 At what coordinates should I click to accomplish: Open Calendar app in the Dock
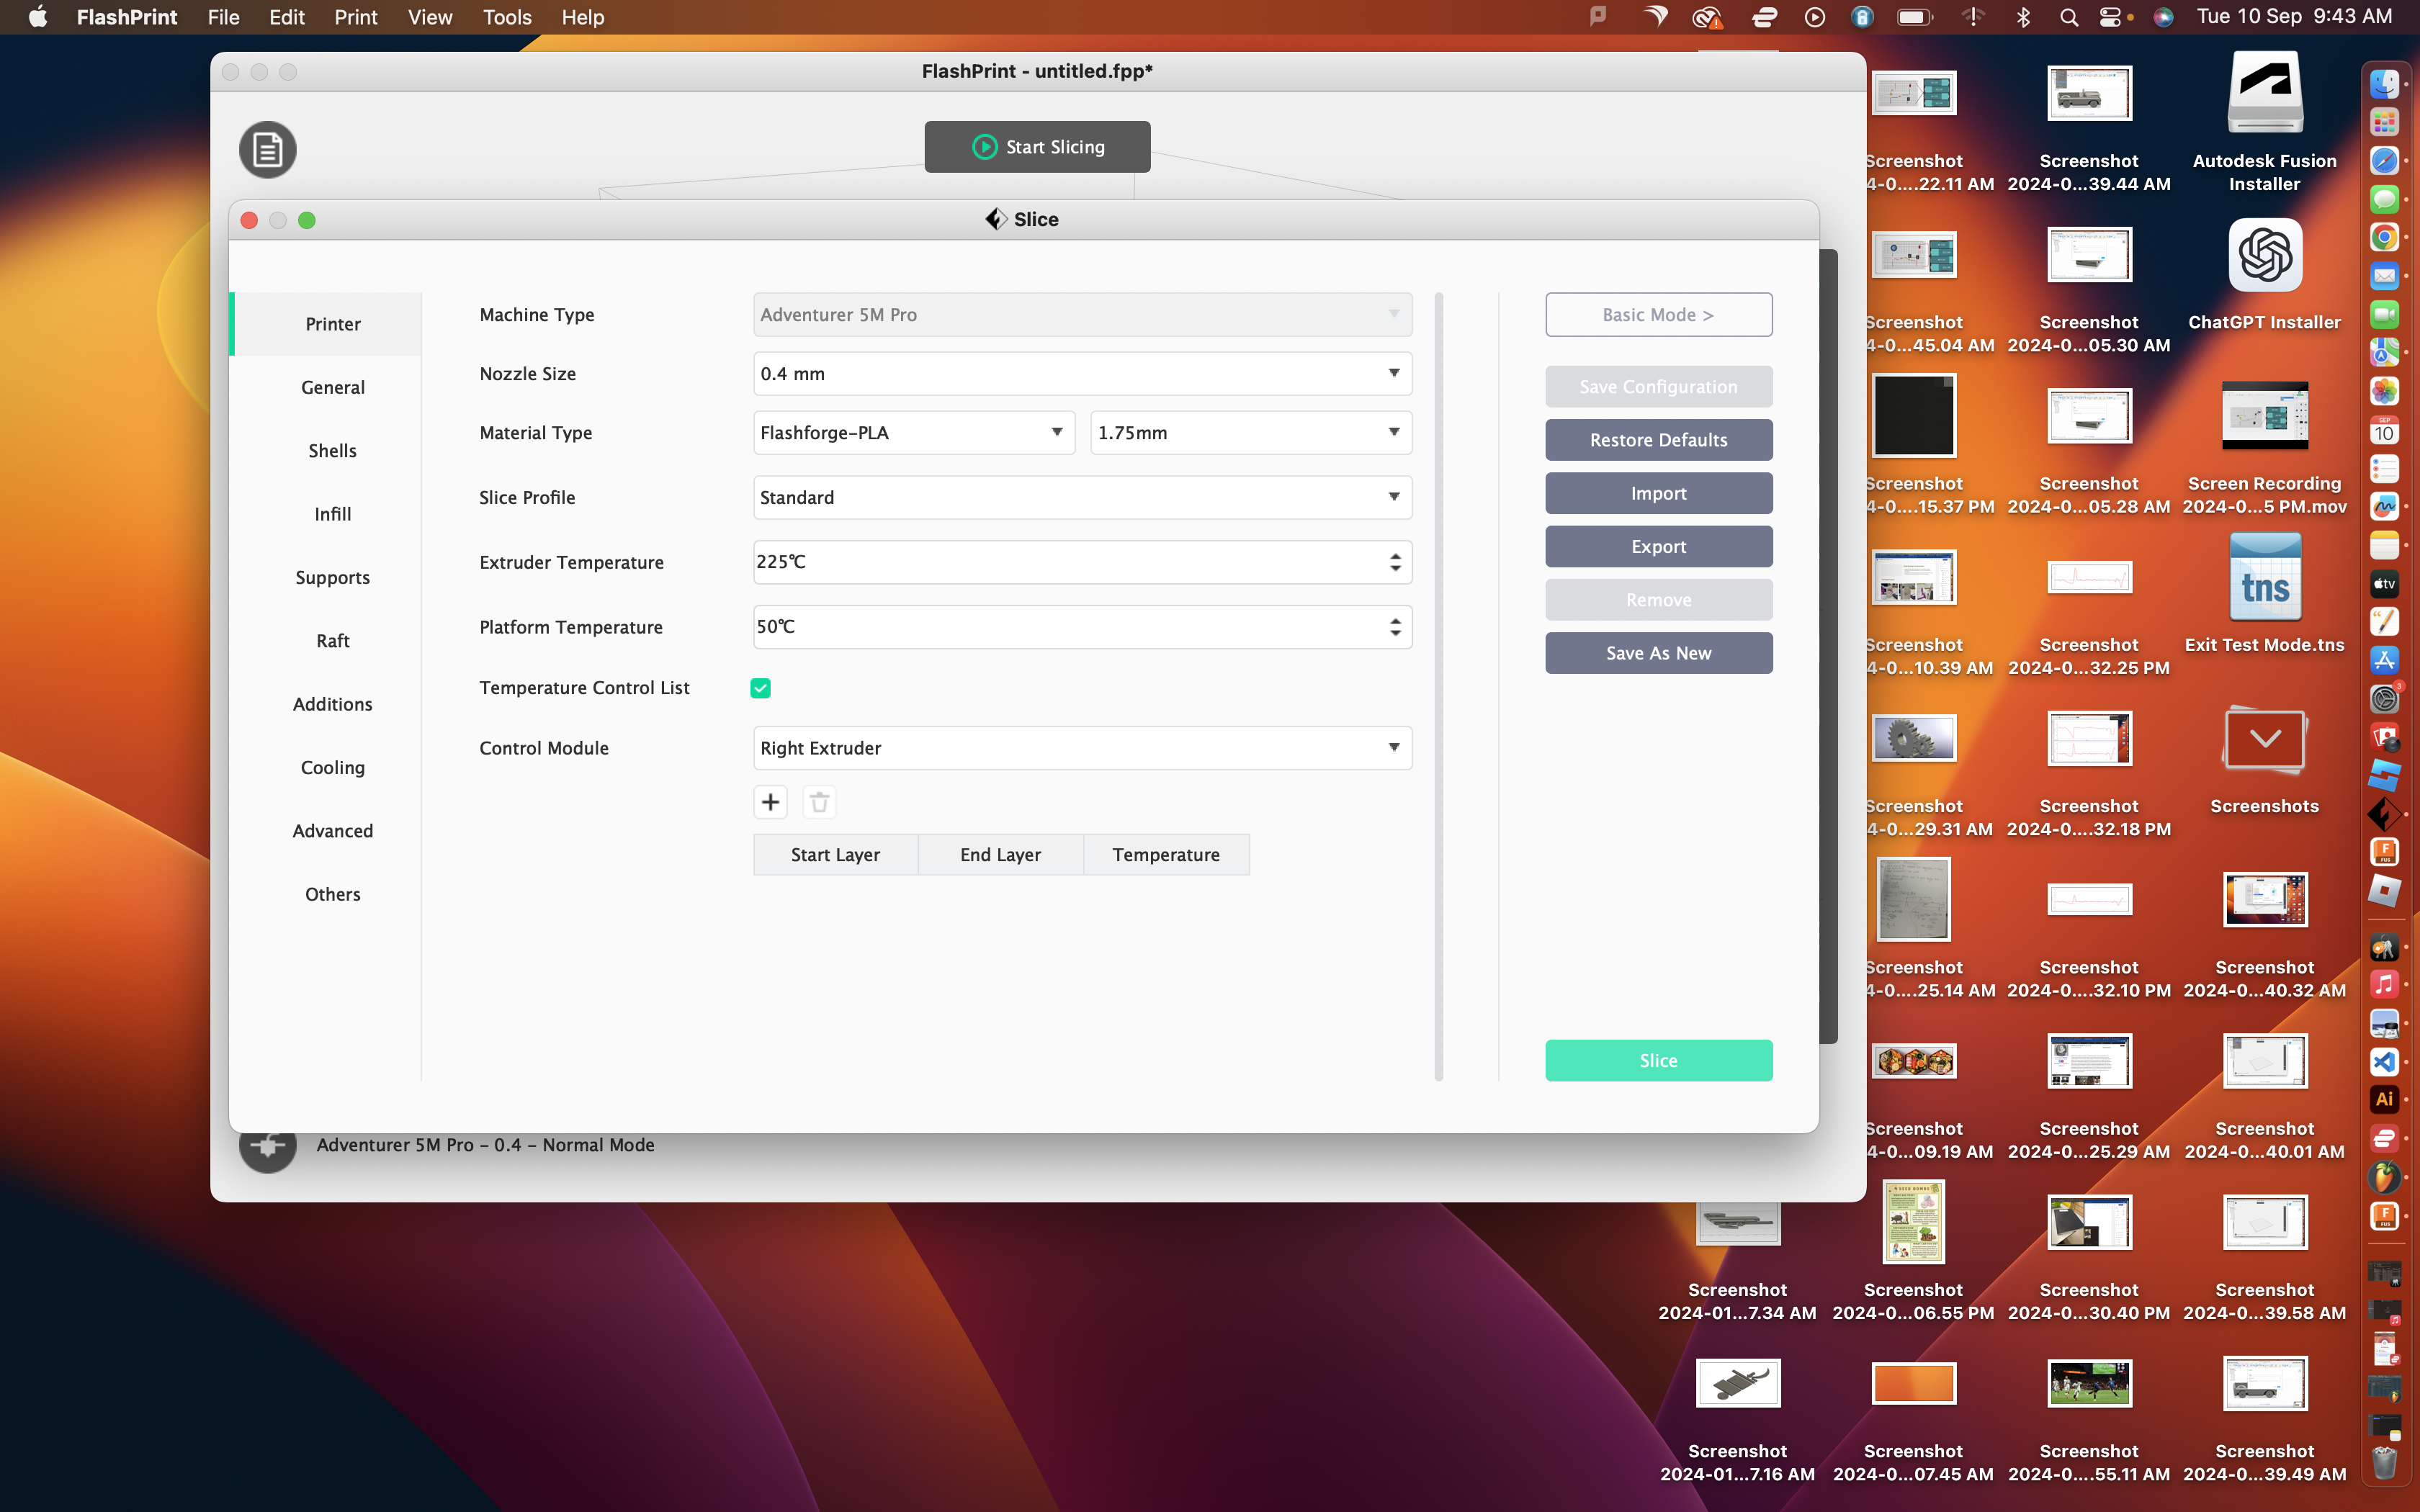click(x=2384, y=430)
